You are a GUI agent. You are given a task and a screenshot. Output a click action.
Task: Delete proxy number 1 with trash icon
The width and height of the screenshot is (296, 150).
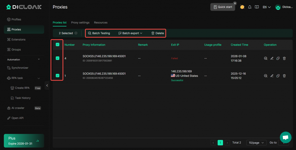284,76
